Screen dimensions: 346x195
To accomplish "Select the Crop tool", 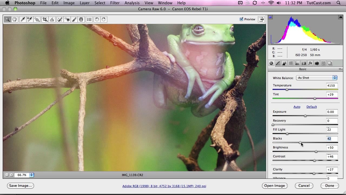I will point(45,19).
